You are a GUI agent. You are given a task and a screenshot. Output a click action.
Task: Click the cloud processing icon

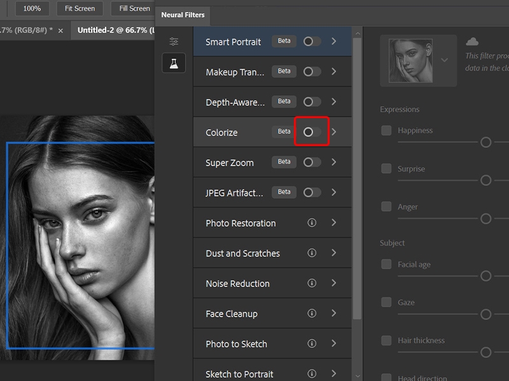(472, 40)
